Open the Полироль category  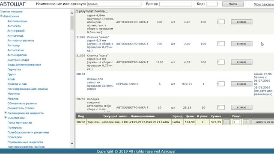15,127
